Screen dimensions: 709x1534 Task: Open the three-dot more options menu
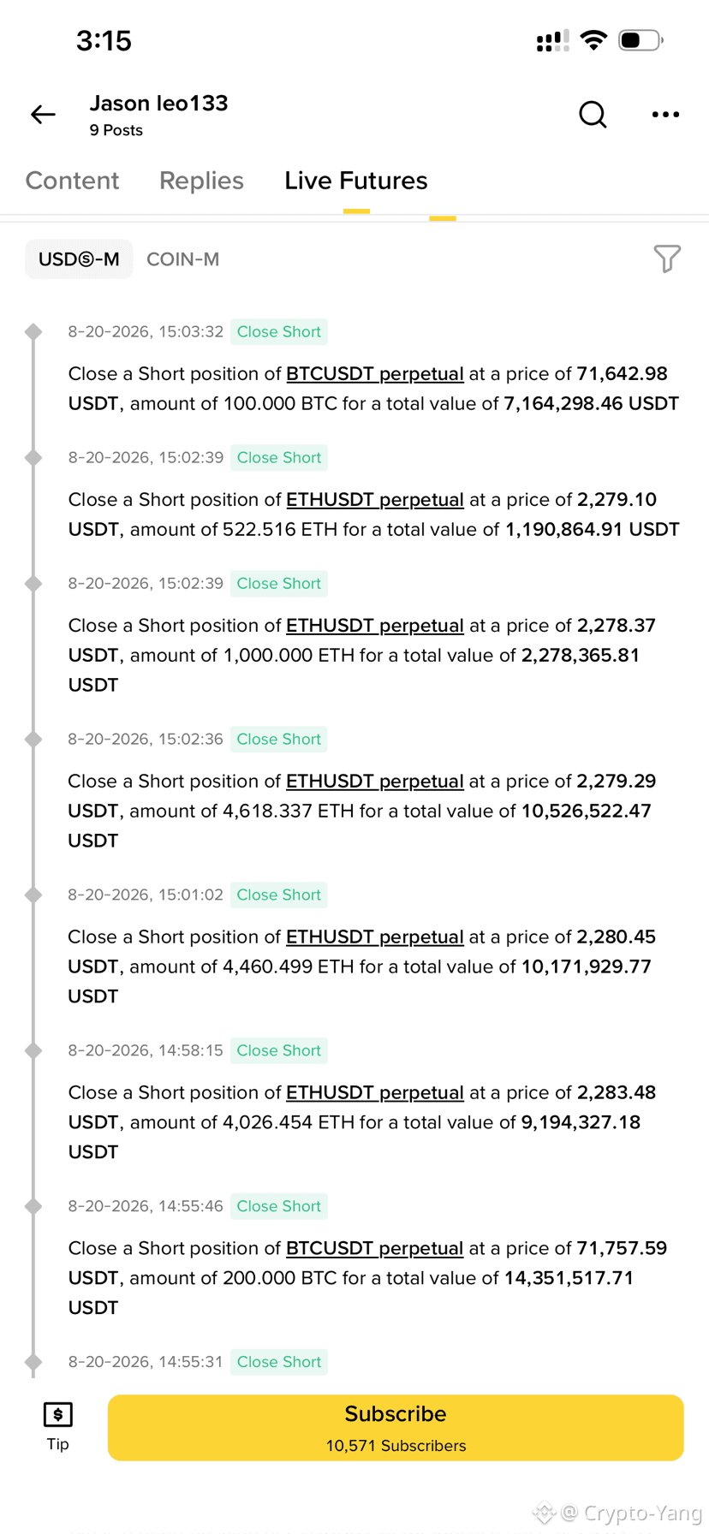[665, 114]
